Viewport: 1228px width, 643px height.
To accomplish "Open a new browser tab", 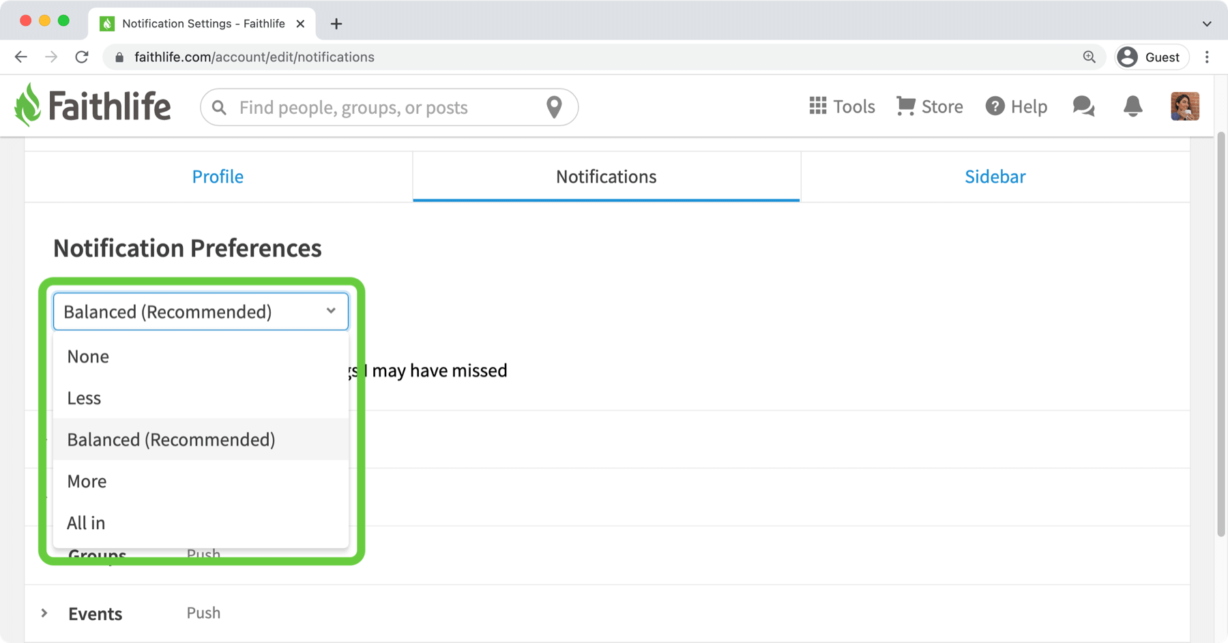I will [x=336, y=24].
